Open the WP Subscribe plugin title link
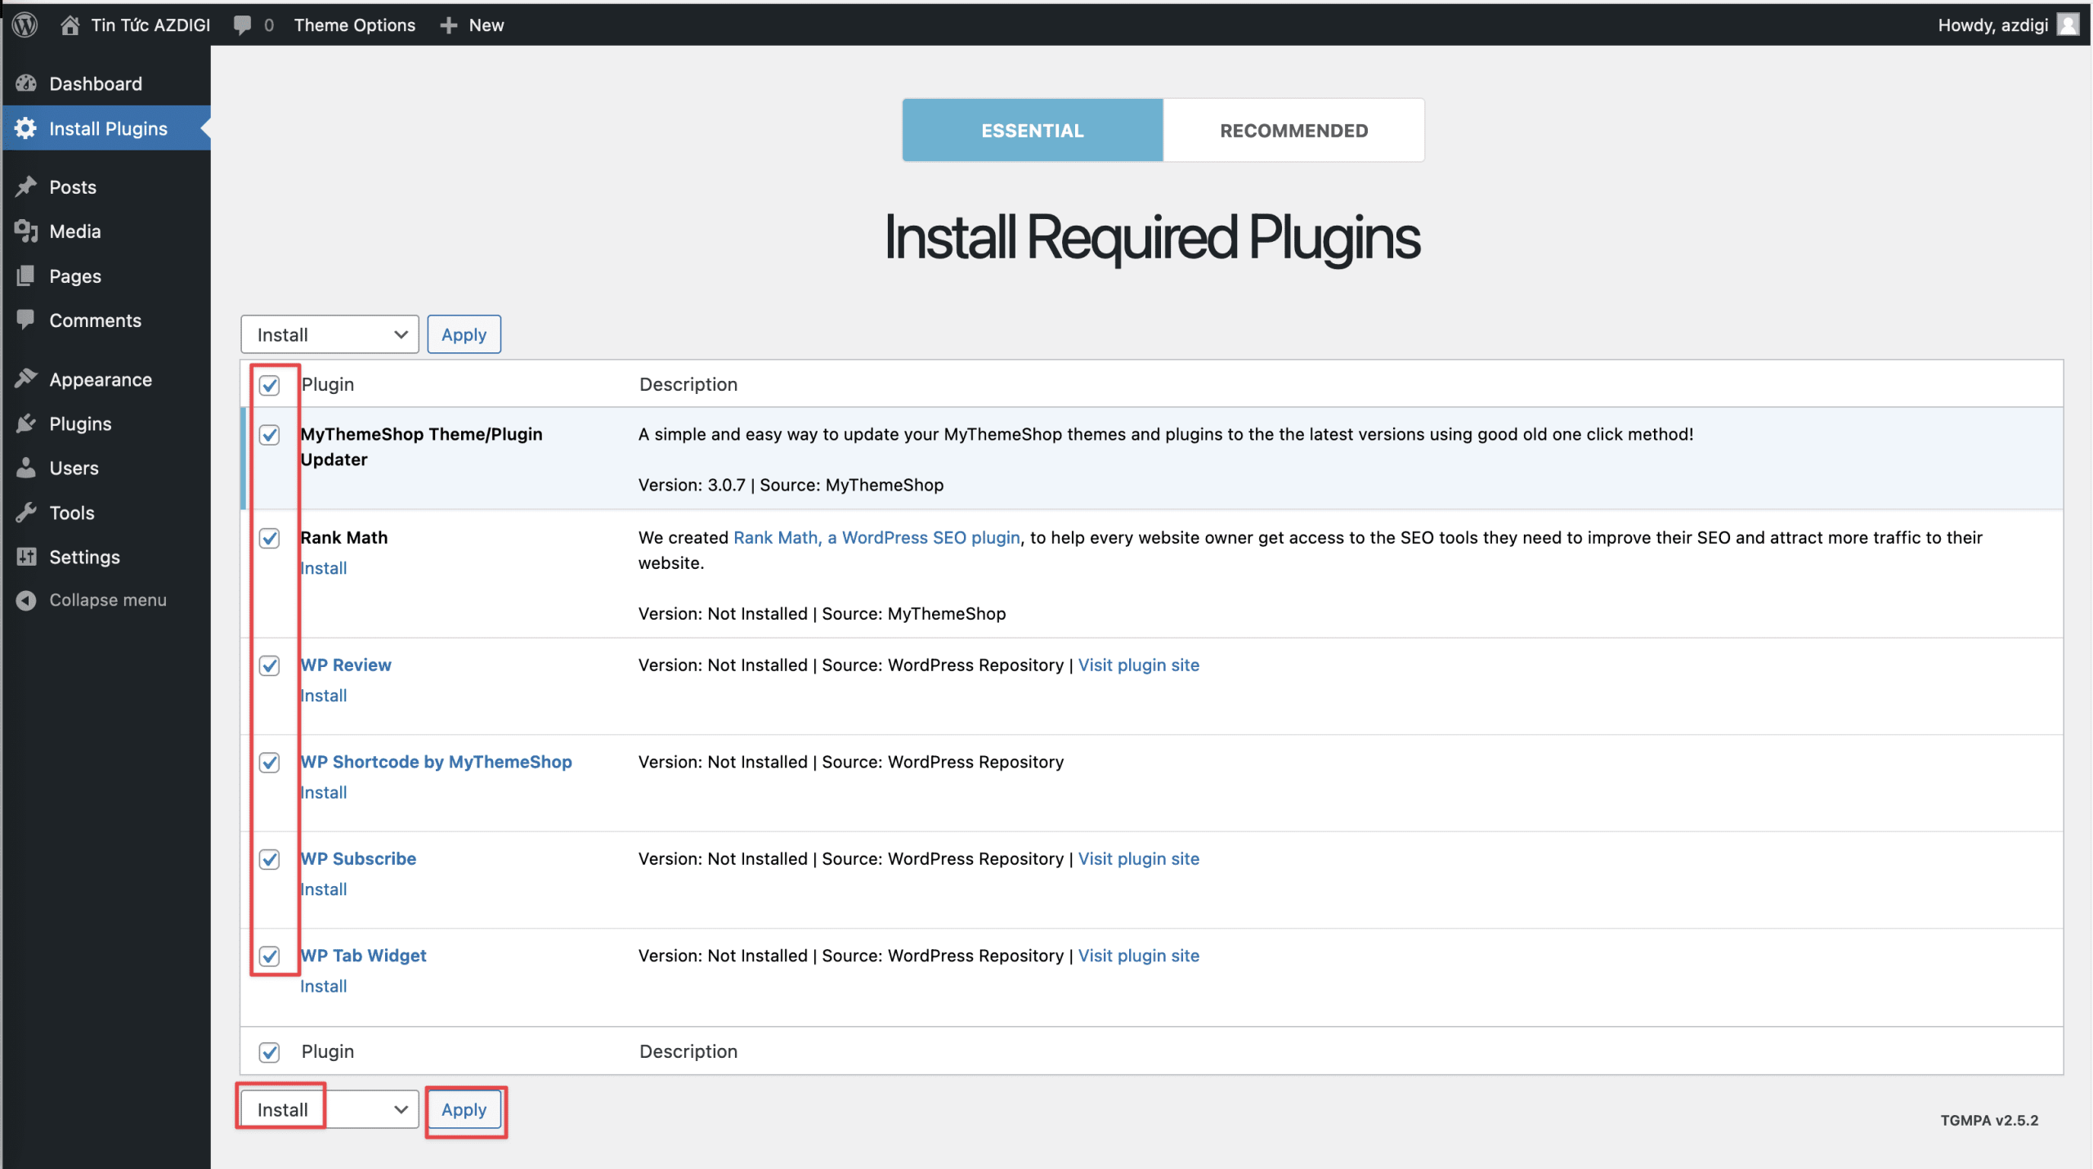The width and height of the screenshot is (2093, 1169). (x=358, y=858)
